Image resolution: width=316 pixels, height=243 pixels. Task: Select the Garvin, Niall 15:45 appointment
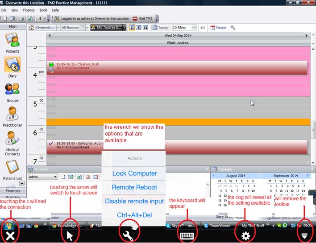(177, 68)
